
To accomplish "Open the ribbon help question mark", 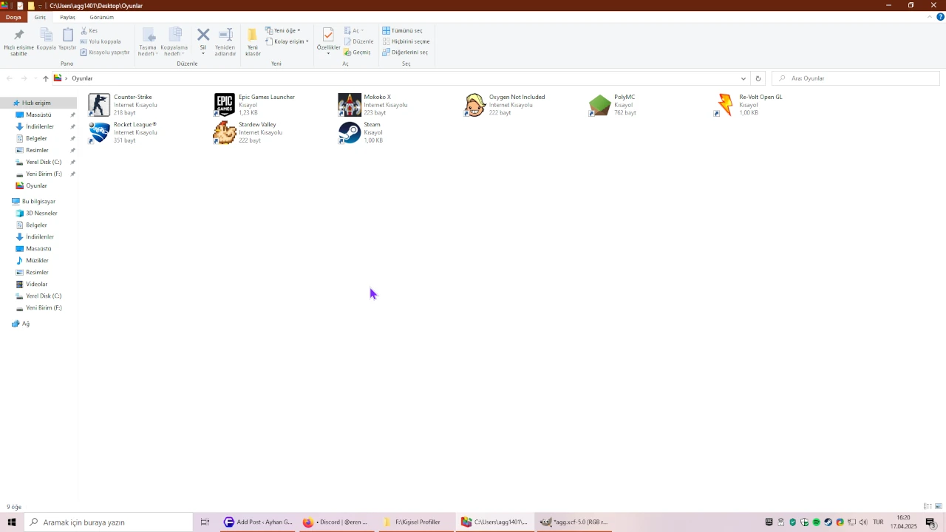I will (941, 17).
